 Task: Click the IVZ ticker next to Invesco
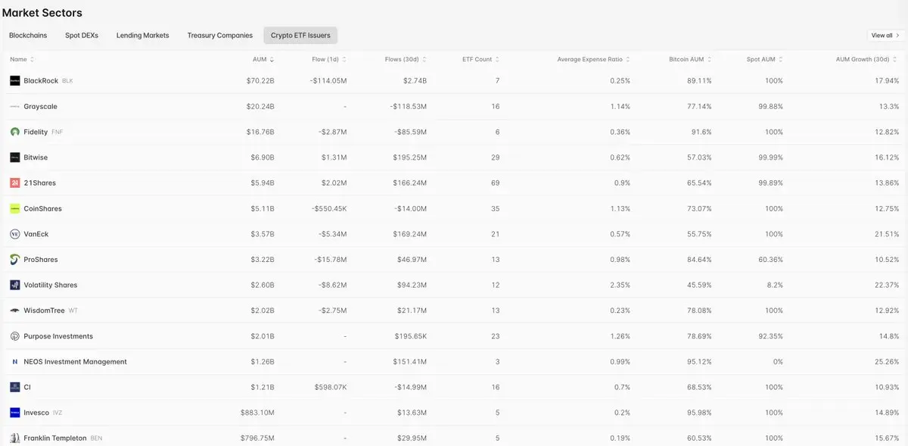pyautogui.click(x=59, y=413)
